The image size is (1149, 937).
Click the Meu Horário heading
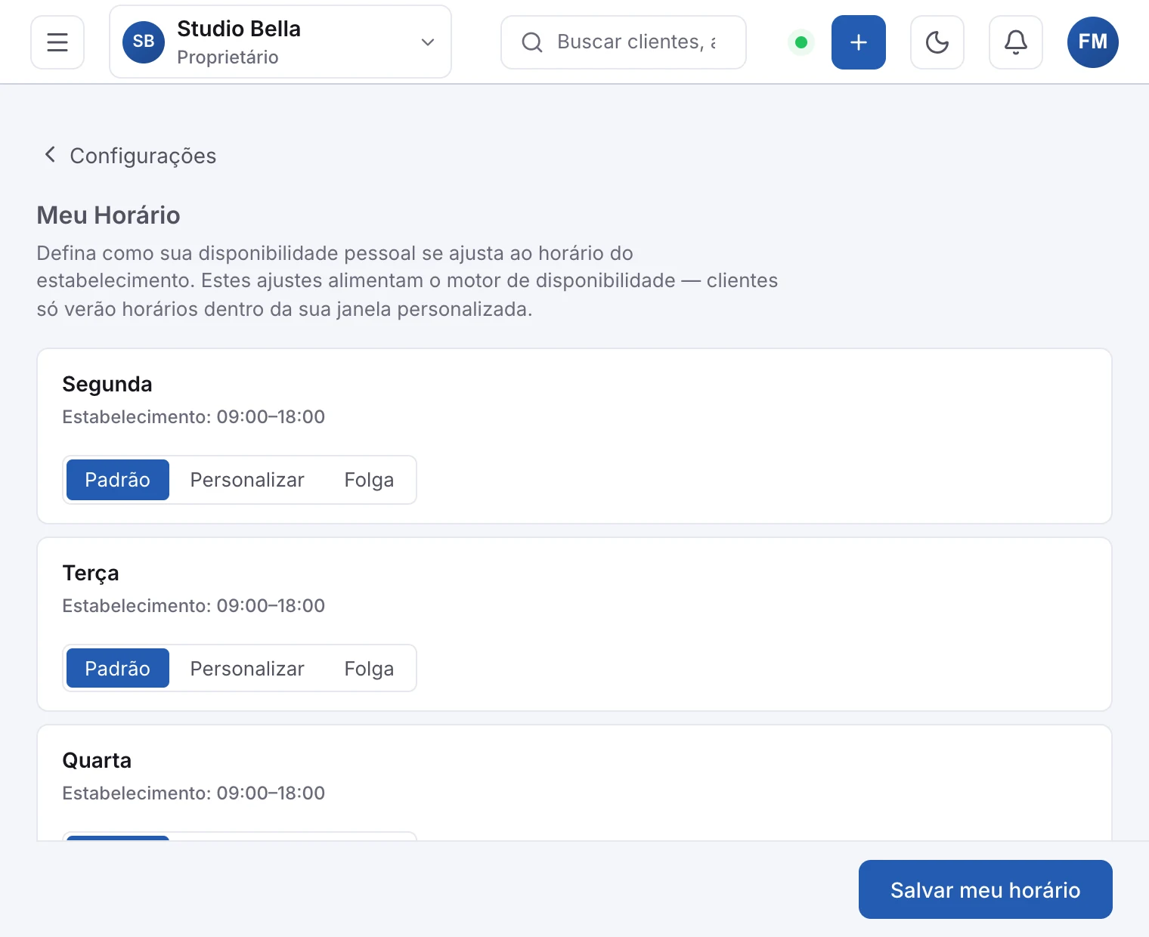(108, 215)
